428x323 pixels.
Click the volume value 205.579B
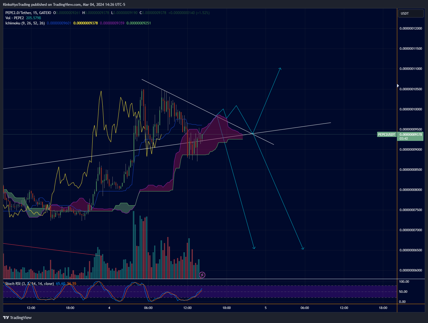tap(34, 18)
